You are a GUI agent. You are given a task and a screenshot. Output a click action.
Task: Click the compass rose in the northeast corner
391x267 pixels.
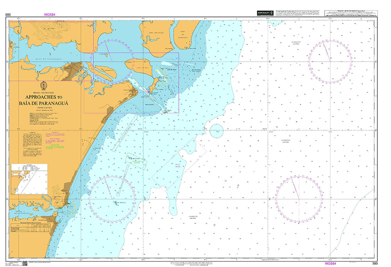[x=330, y=61]
